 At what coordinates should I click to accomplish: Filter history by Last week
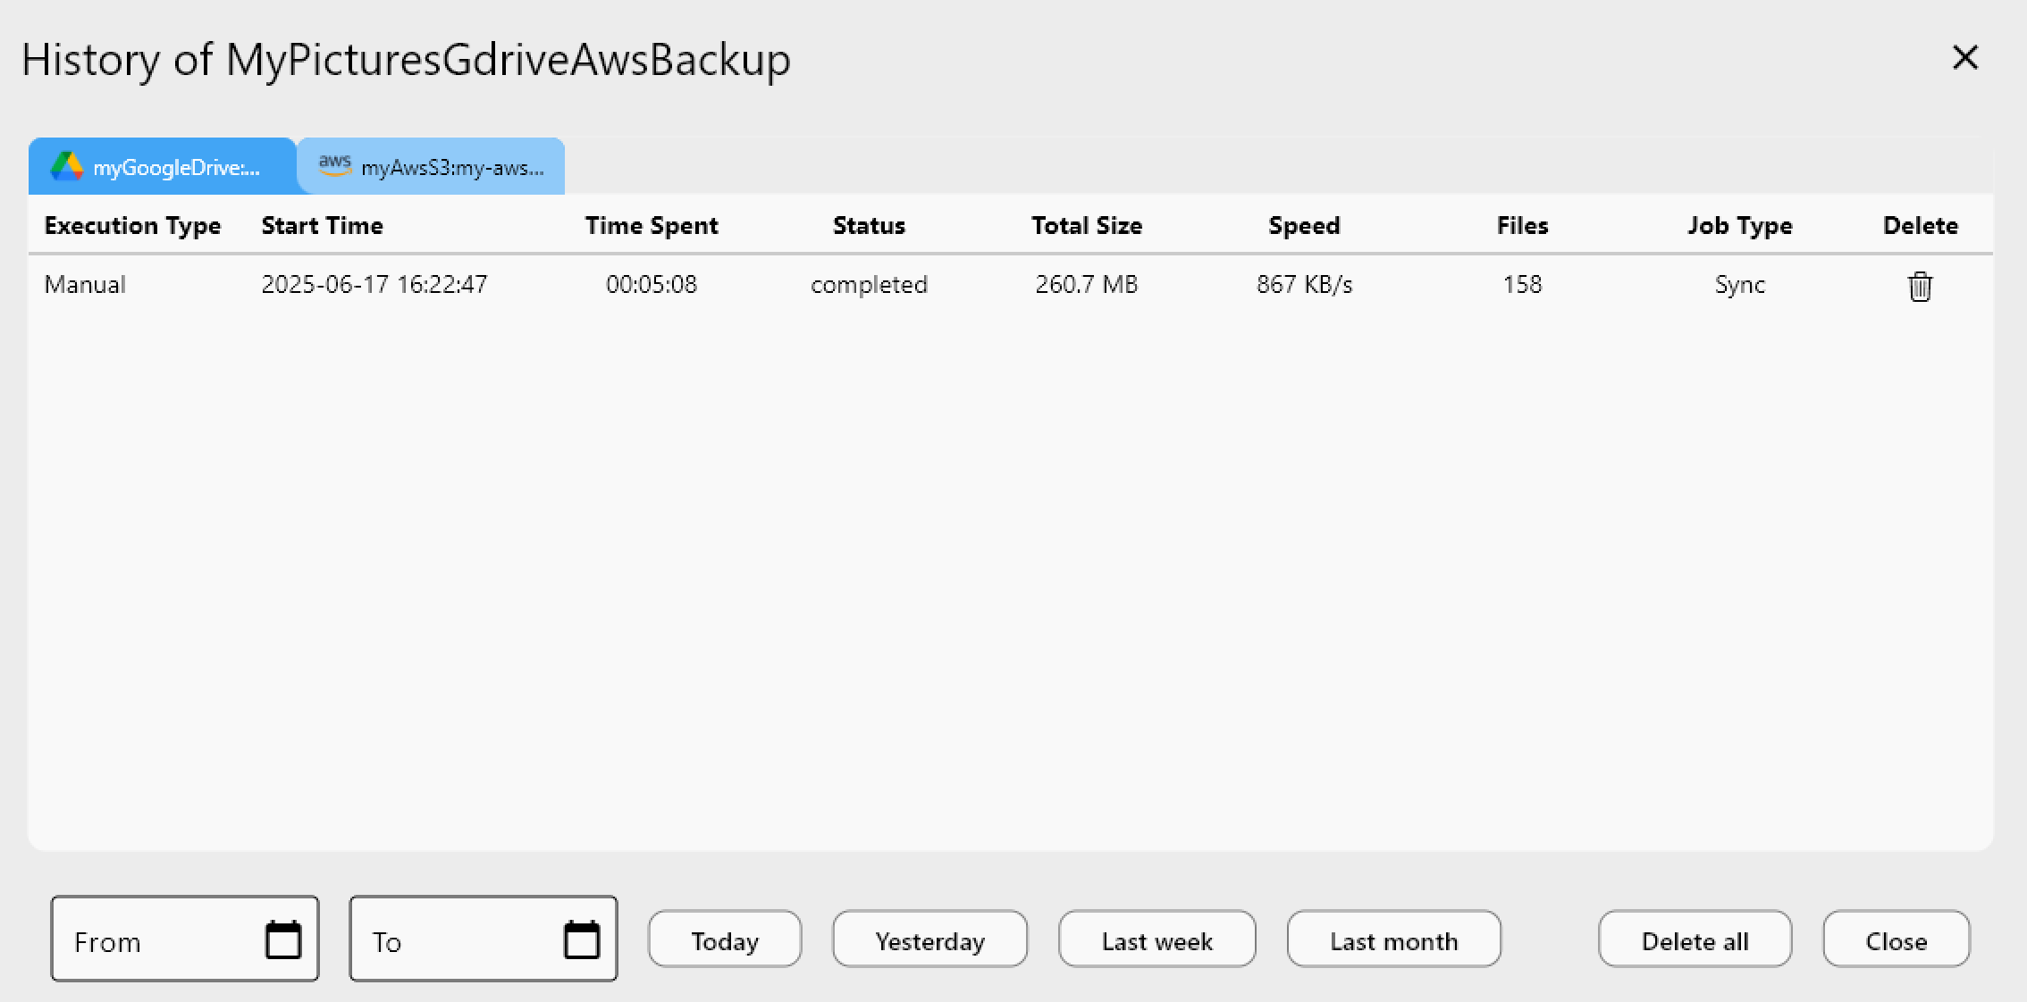pyautogui.click(x=1156, y=939)
